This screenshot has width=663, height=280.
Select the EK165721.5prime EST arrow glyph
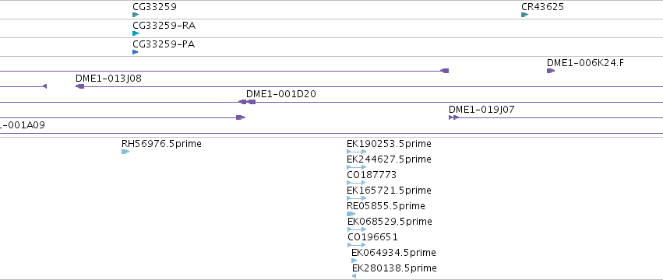(357, 198)
